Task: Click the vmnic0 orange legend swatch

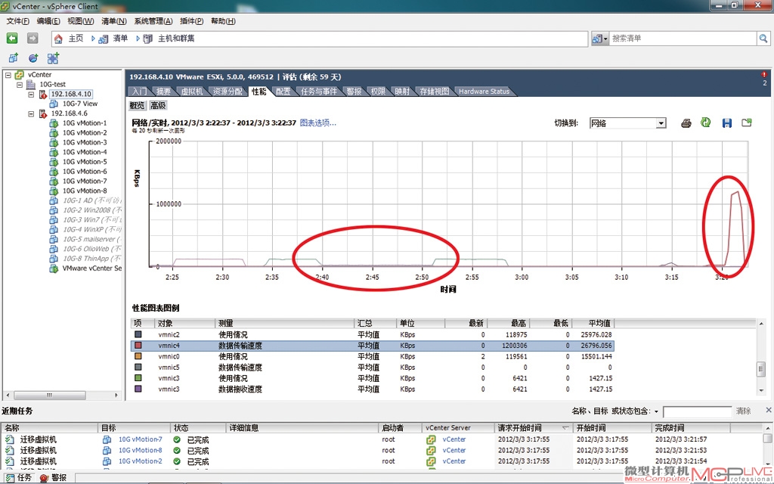Action: coord(138,356)
